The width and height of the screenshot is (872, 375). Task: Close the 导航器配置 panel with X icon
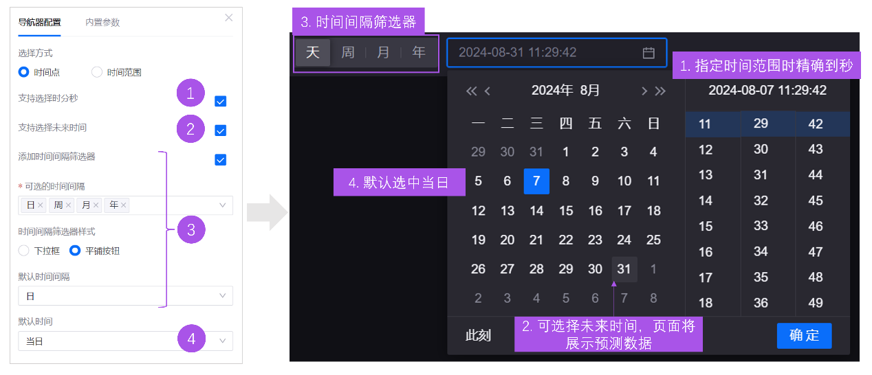[229, 18]
